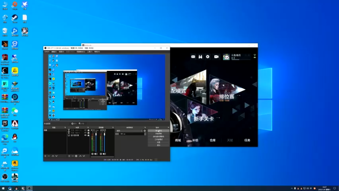Select 新手关卡 beginner level in game
The width and height of the screenshot is (339, 191).
coord(204,119)
